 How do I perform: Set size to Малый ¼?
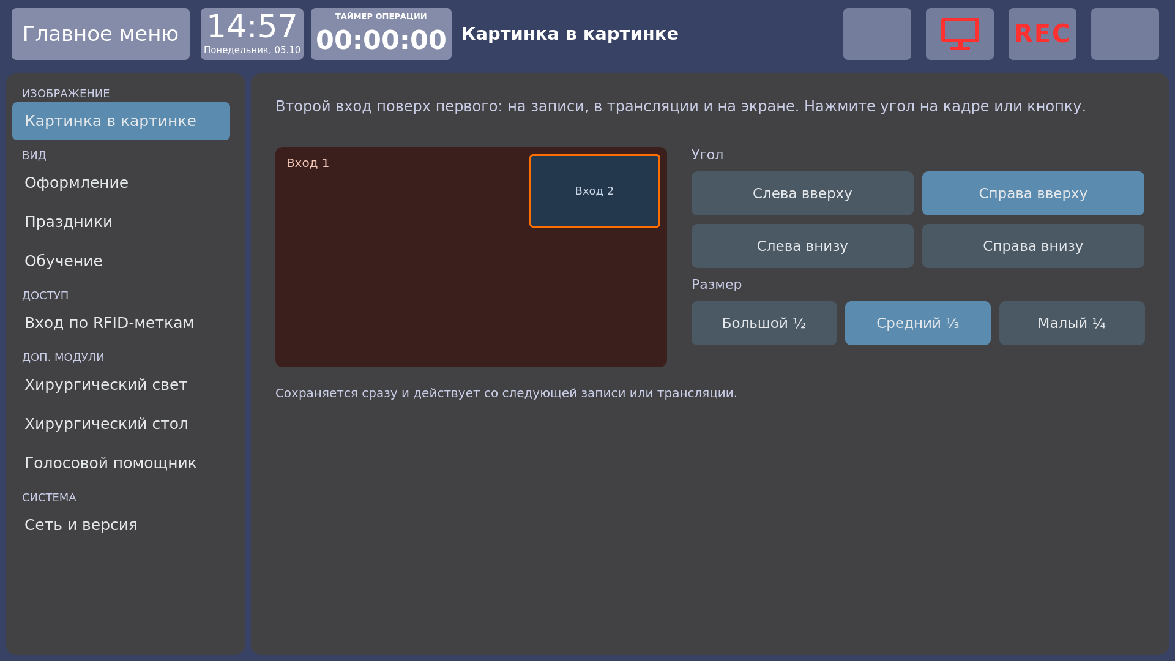(x=1072, y=323)
